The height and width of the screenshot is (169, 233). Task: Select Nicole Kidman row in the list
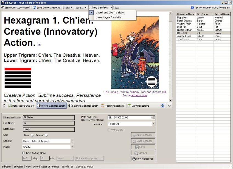click(x=203, y=30)
